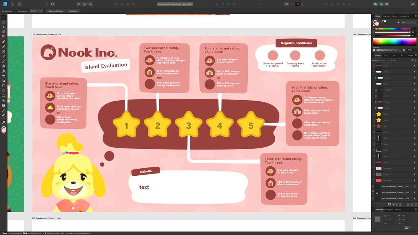Select the Zoom tool
The width and height of the screenshot is (418, 235).
[x=3, y=123]
